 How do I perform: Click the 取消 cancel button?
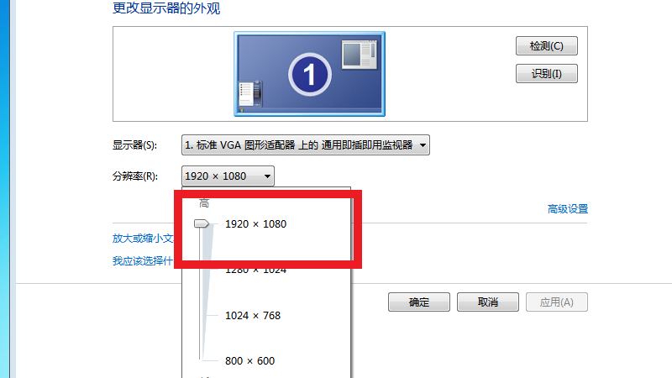[488, 302]
